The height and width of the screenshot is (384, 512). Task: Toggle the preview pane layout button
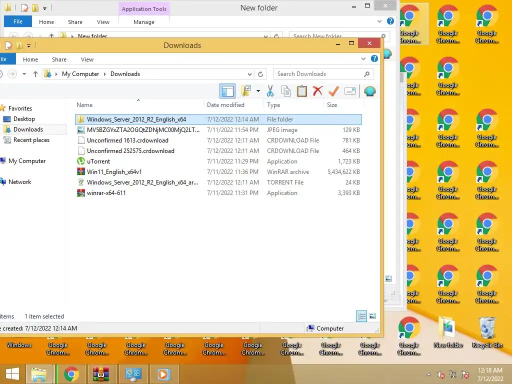coord(227,91)
